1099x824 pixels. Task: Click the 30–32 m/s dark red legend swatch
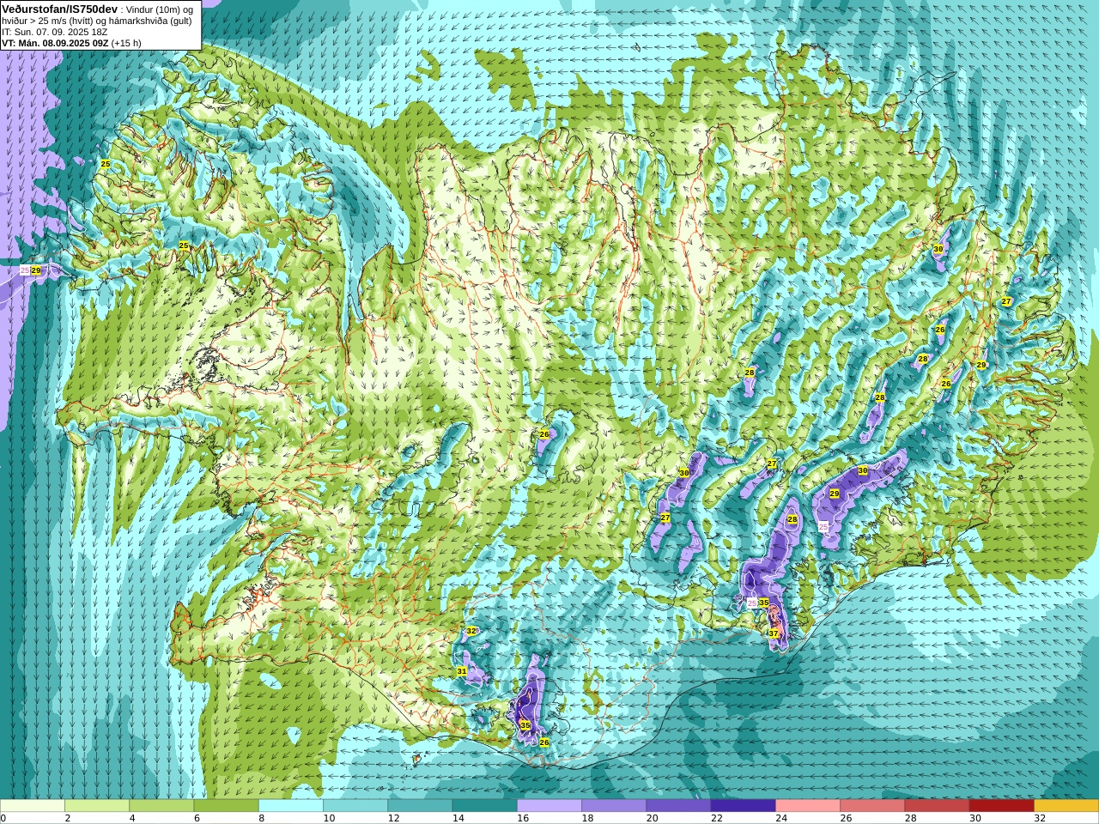(x=1001, y=806)
